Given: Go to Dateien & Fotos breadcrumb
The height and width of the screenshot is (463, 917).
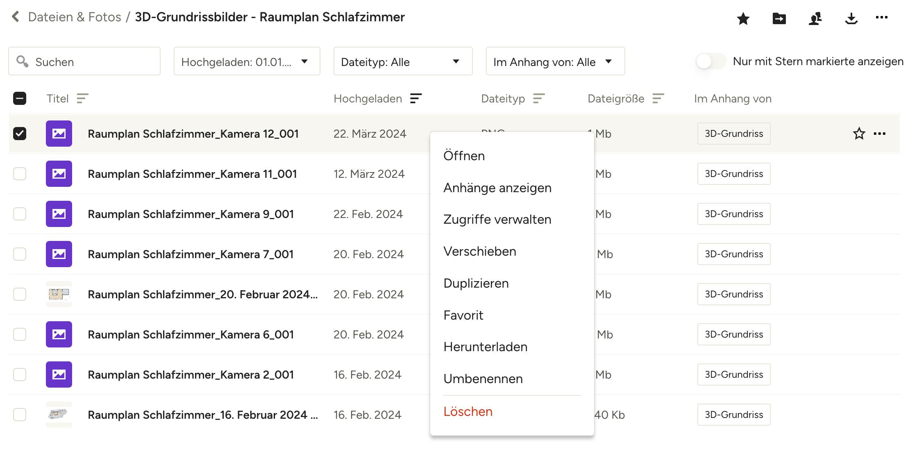Looking at the screenshot, I should pos(75,17).
